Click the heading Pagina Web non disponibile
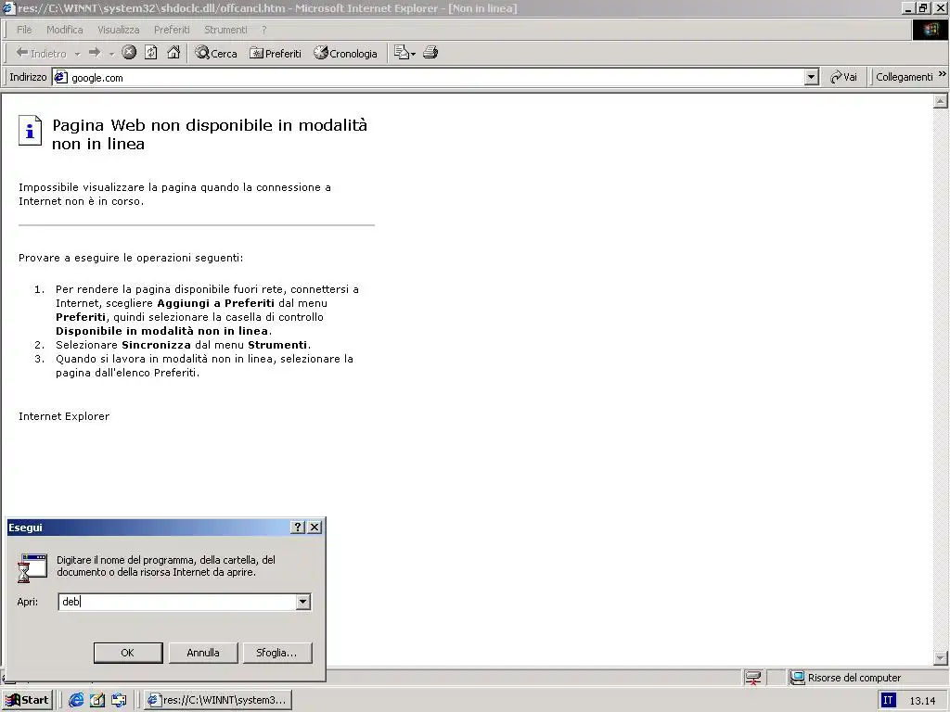Viewport: 950px width, 712px height. pos(210,133)
